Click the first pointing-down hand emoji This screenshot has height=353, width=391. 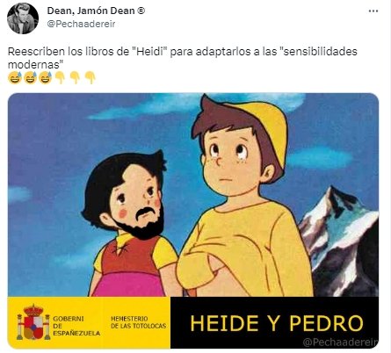coord(61,78)
